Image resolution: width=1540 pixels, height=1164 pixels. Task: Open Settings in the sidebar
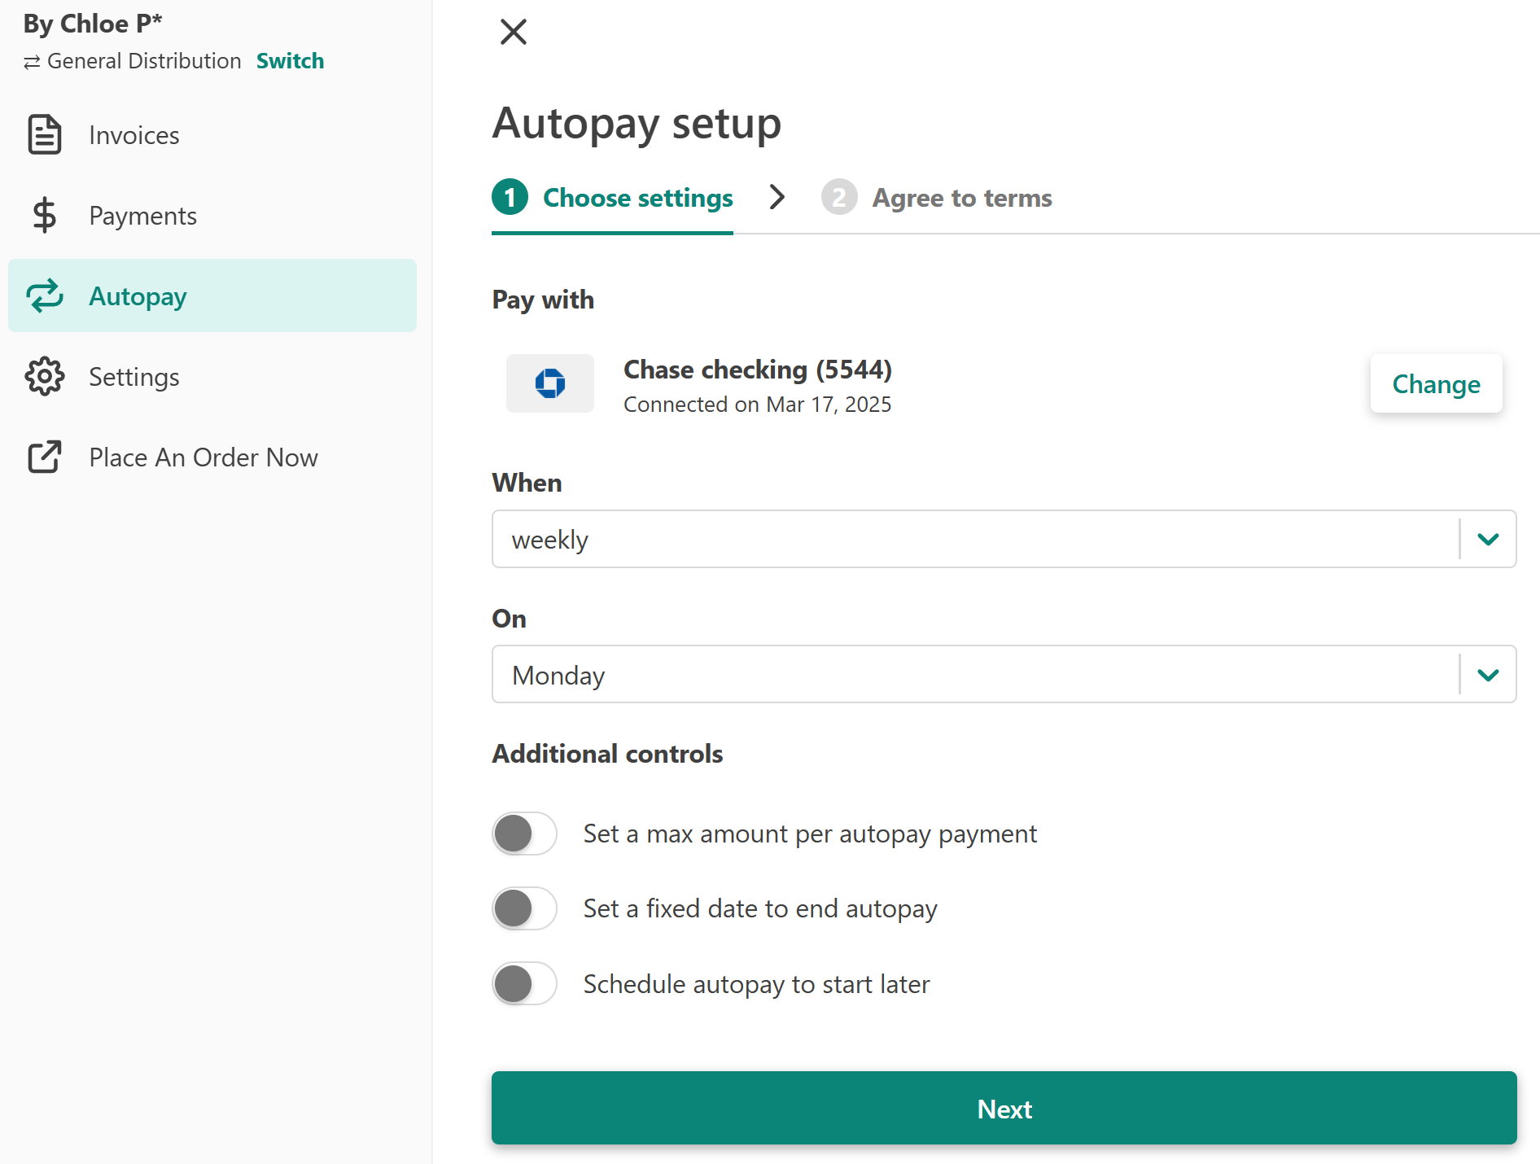(x=212, y=377)
